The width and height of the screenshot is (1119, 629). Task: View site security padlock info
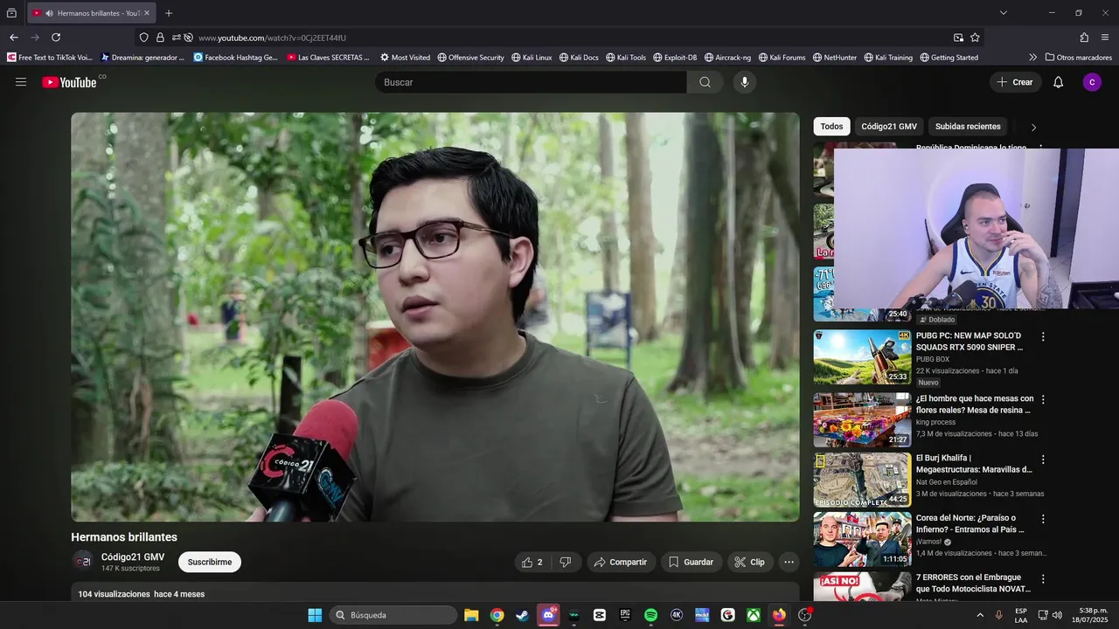click(160, 38)
